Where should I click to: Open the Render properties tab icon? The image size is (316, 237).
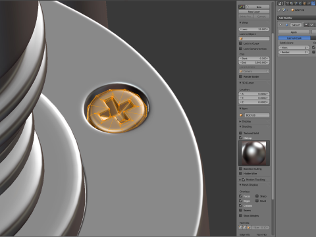click(287, 3)
